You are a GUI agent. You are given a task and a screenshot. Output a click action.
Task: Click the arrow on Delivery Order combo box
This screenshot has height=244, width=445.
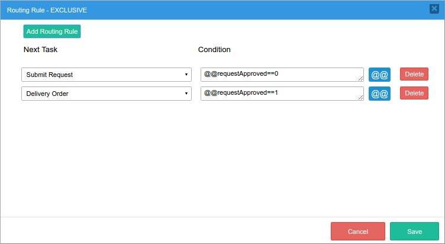(186, 94)
